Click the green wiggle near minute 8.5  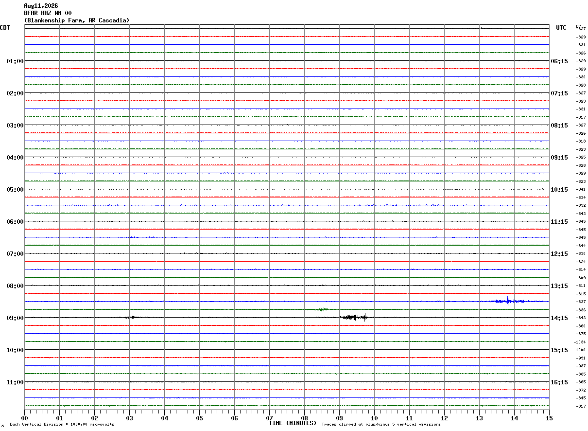click(323, 309)
